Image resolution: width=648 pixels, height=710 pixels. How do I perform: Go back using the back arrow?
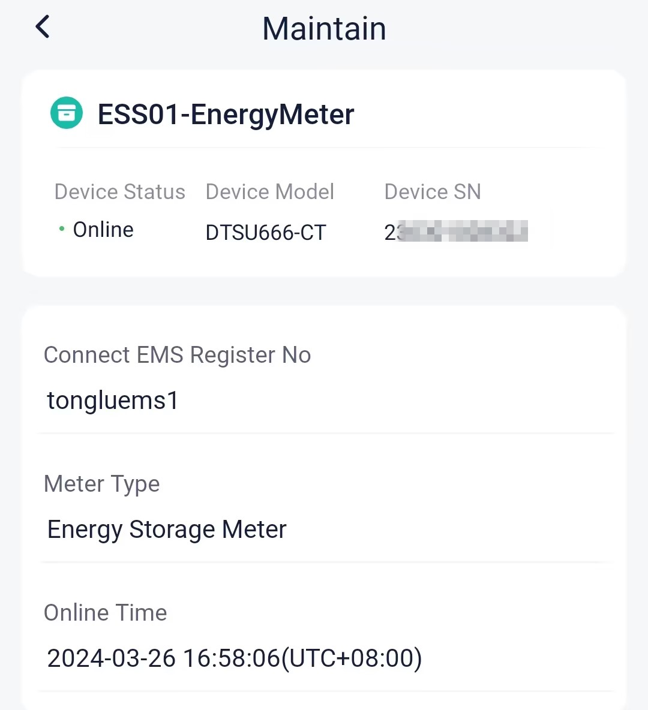click(x=43, y=27)
